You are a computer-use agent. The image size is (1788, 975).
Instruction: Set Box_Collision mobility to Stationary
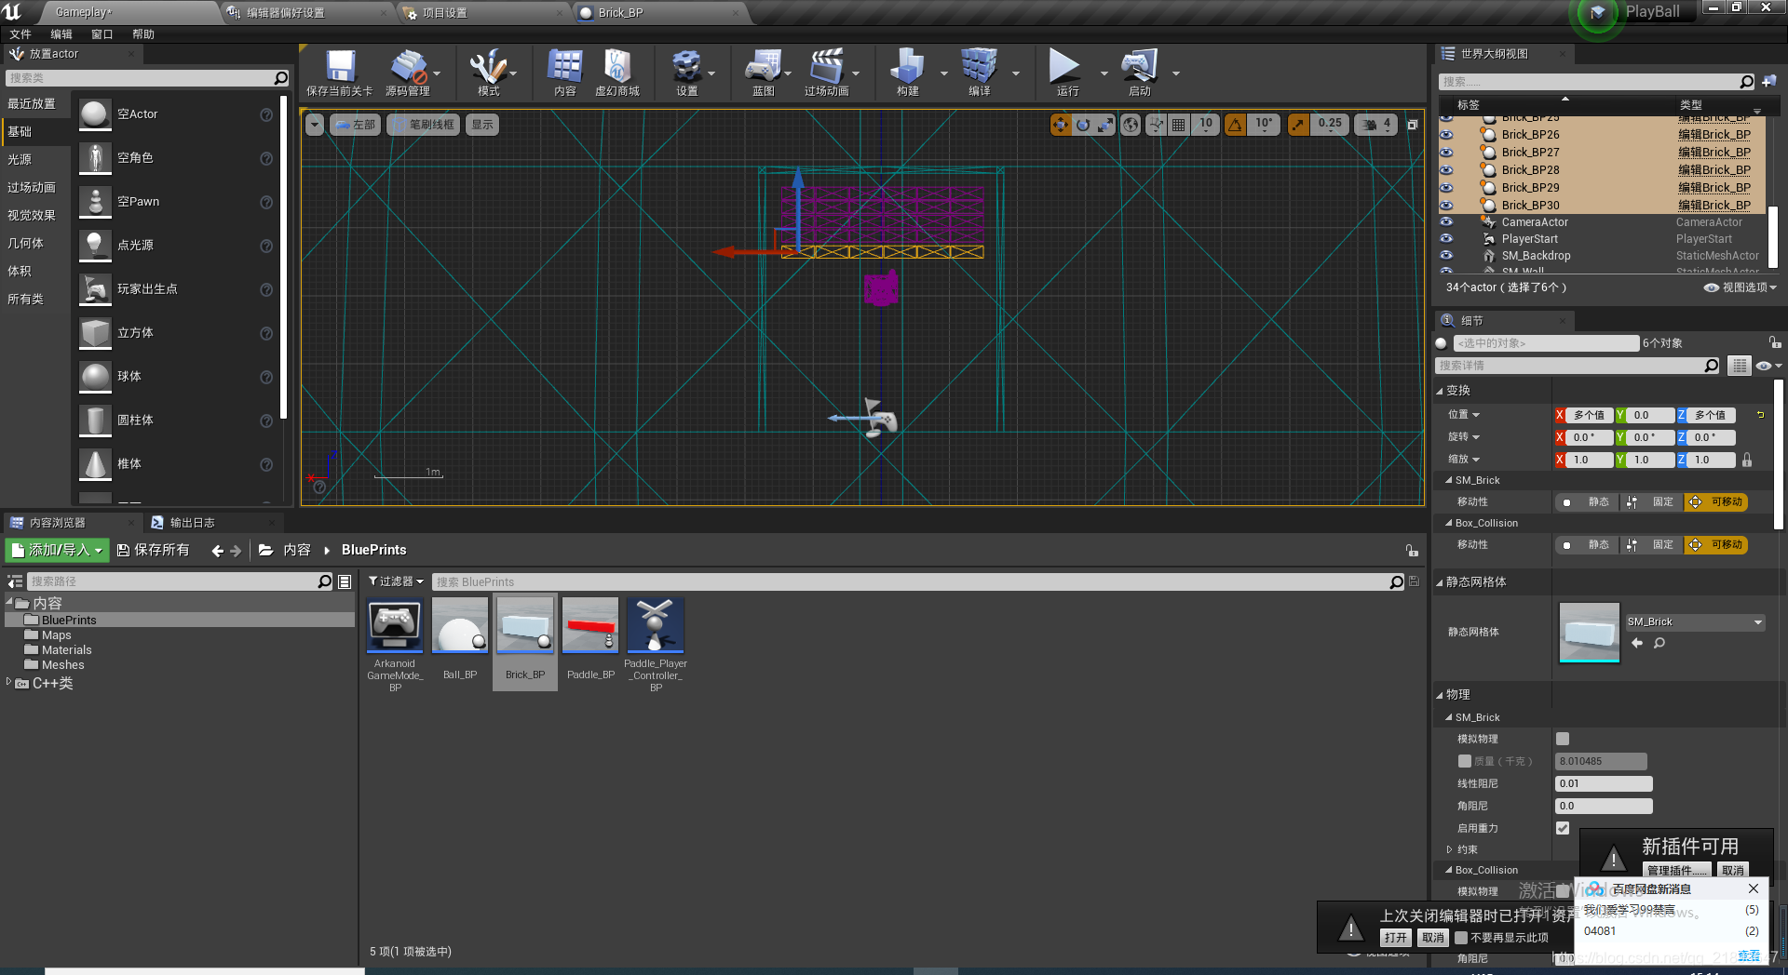(1653, 545)
